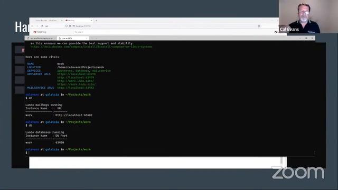Screen dimensions: 338x190
Task: Click the last empty terminal prompt line
Action: coord(170,153)
